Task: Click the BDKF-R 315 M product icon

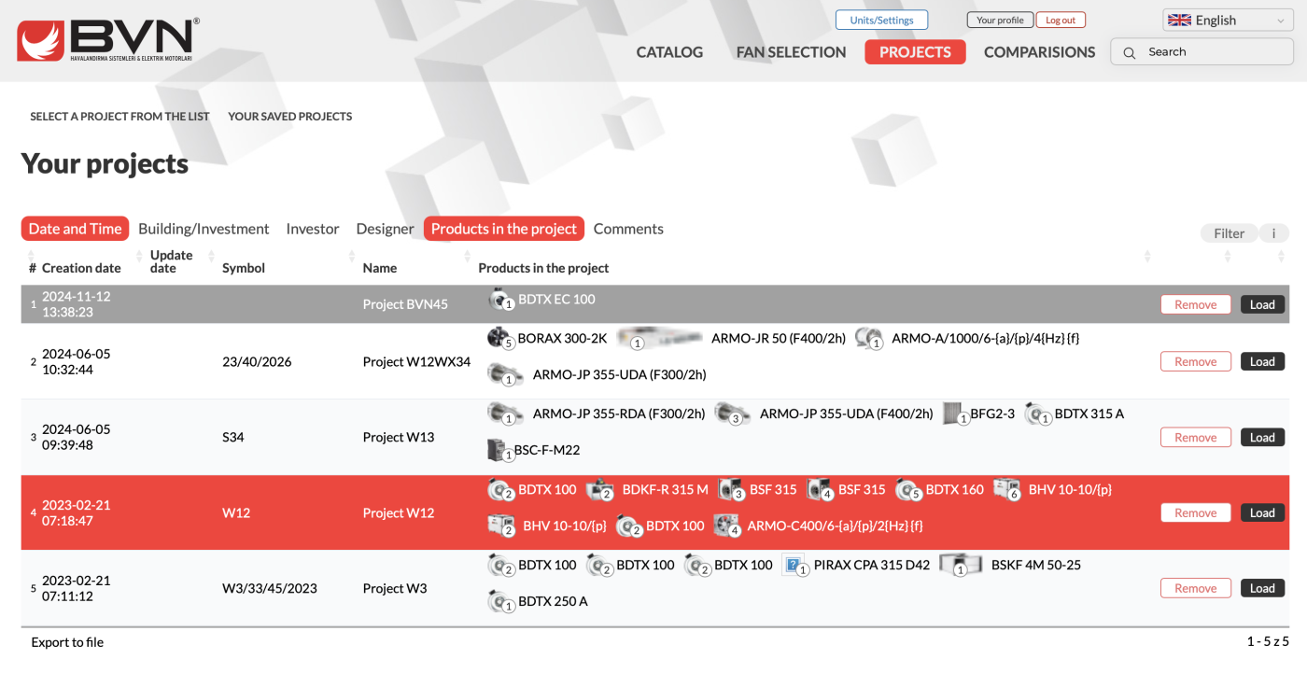Action: click(599, 489)
